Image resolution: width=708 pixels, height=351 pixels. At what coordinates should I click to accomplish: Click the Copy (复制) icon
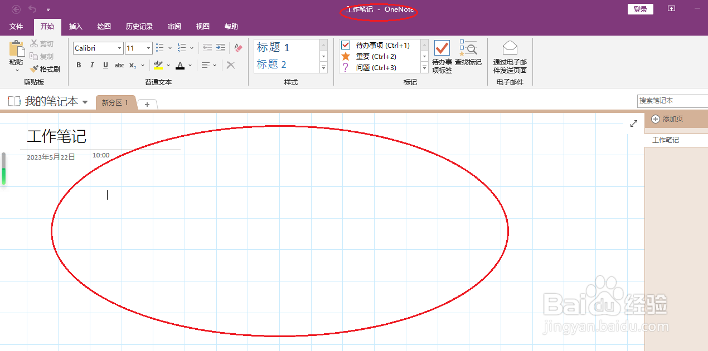[33, 56]
